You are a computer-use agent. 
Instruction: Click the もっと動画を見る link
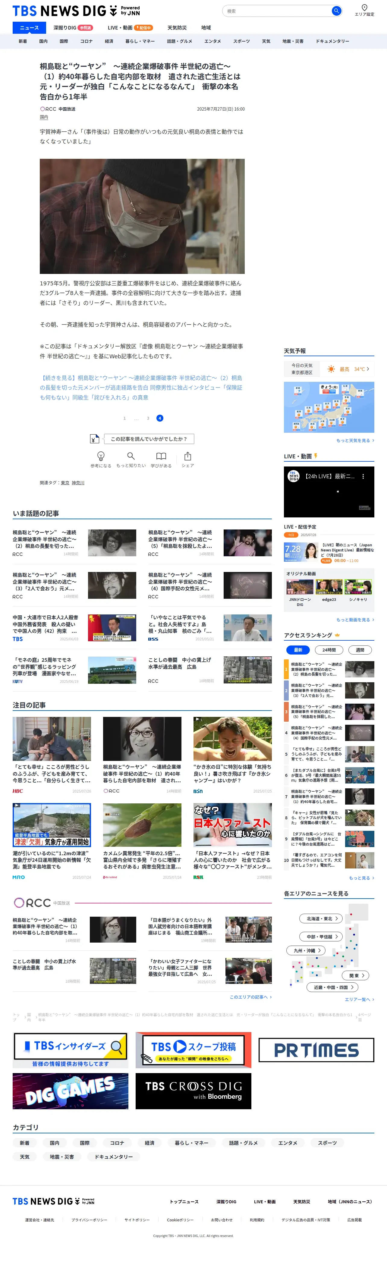355,620
